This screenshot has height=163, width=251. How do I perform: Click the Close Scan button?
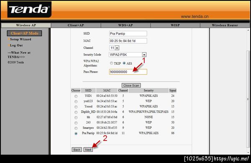click(131, 85)
